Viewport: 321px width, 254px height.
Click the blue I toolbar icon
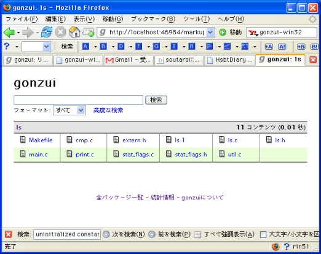pos(174,47)
